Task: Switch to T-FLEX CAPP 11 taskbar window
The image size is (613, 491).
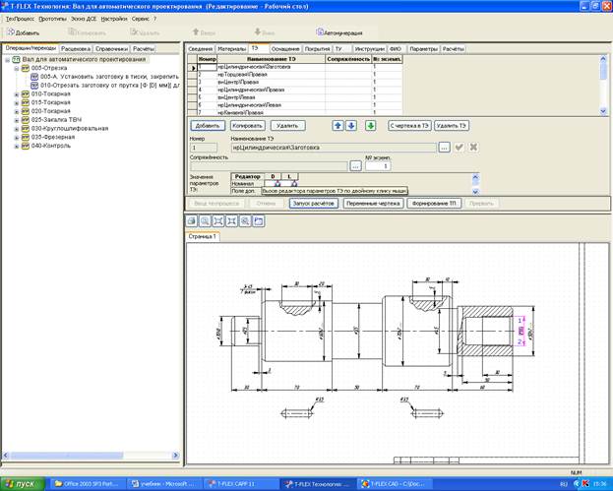Action: pos(242,484)
